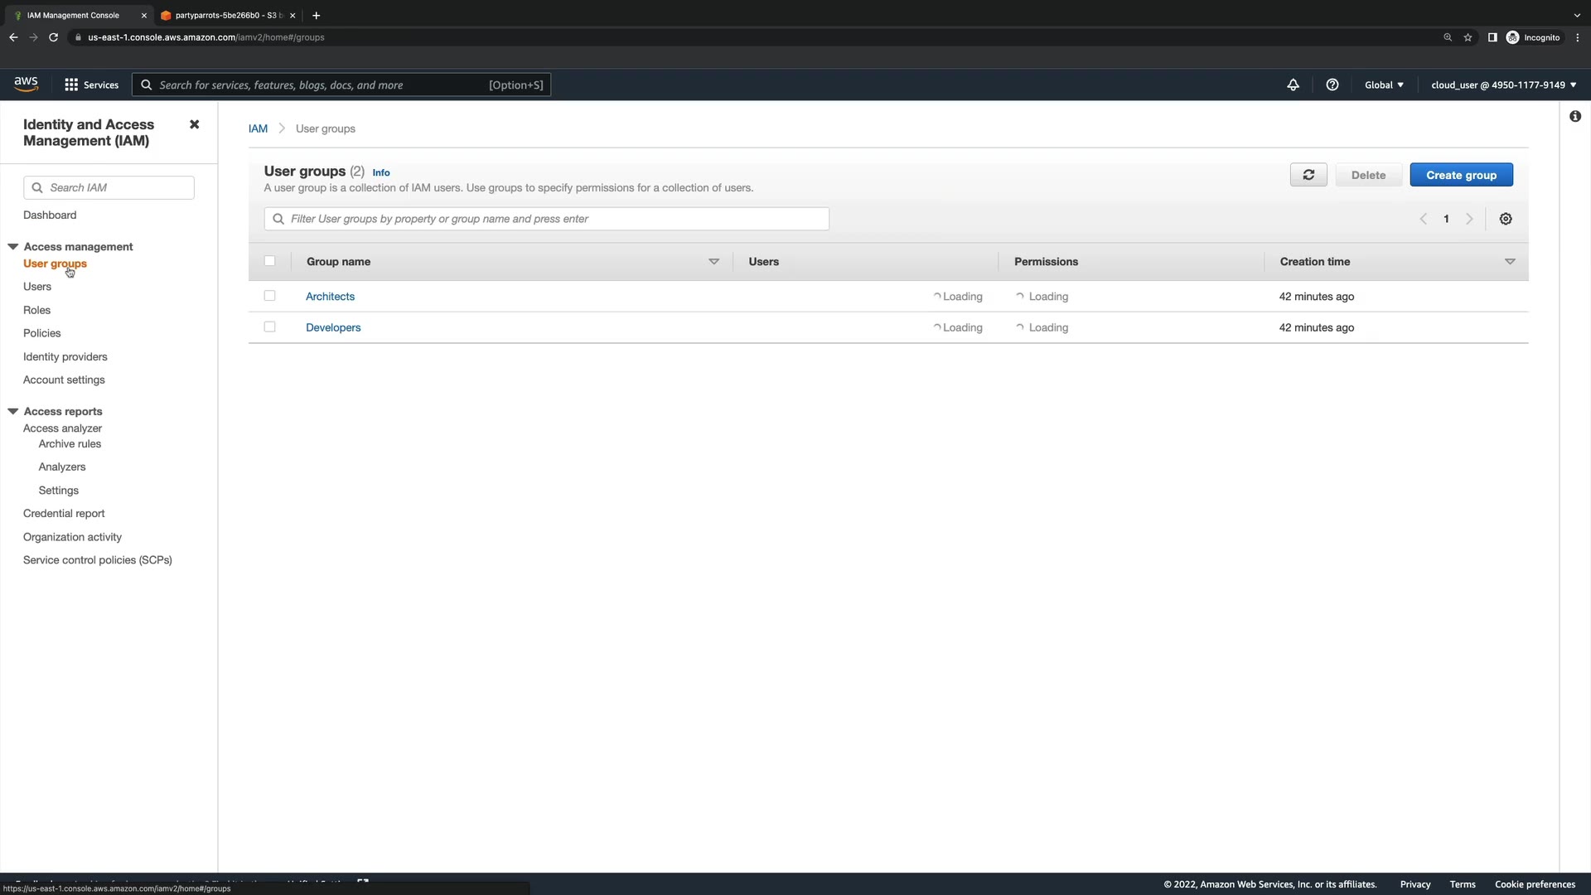
Task: Open the AWS support help icon
Action: tap(1332, 85)
